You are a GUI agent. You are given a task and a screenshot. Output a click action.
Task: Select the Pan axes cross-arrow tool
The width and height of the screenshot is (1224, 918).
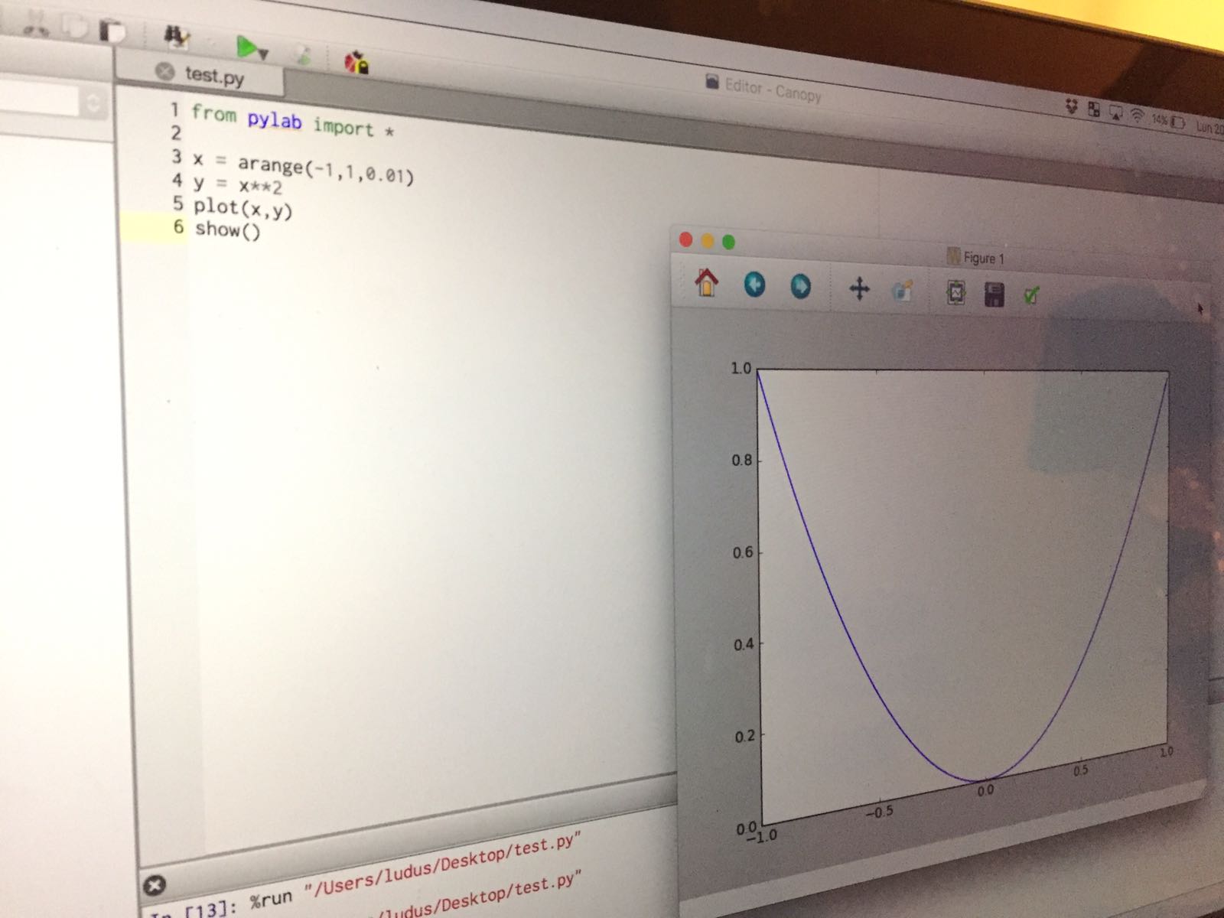[x=859, y=289]
